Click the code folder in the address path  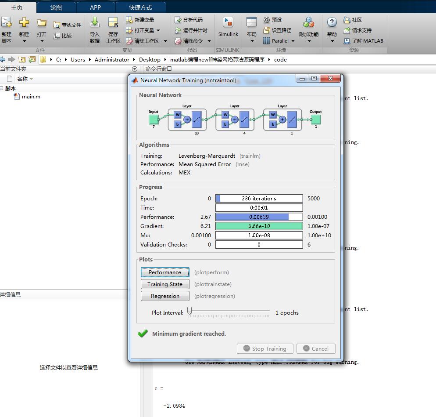point(280,60)
